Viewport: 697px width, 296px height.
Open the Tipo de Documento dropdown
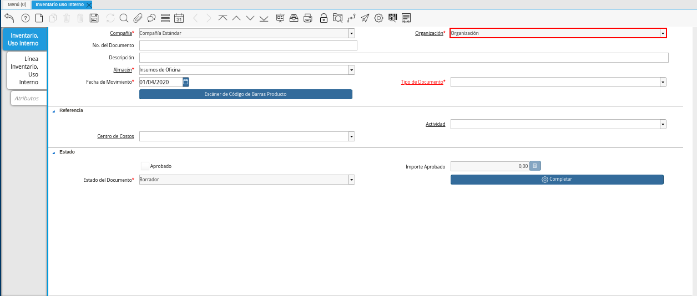(663, 82)
